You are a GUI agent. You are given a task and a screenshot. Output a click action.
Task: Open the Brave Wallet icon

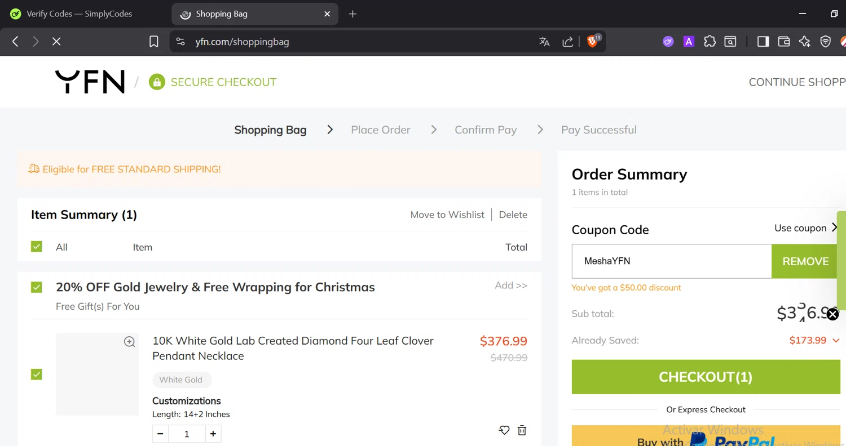click(x=784, y=41)
